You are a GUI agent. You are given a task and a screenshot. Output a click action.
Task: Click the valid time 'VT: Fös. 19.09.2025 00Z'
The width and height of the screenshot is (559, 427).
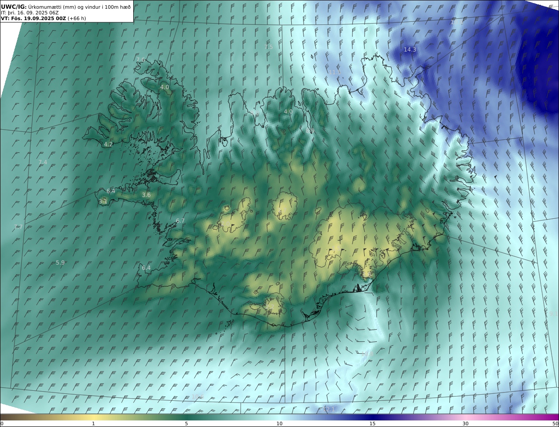click(33, 18)
